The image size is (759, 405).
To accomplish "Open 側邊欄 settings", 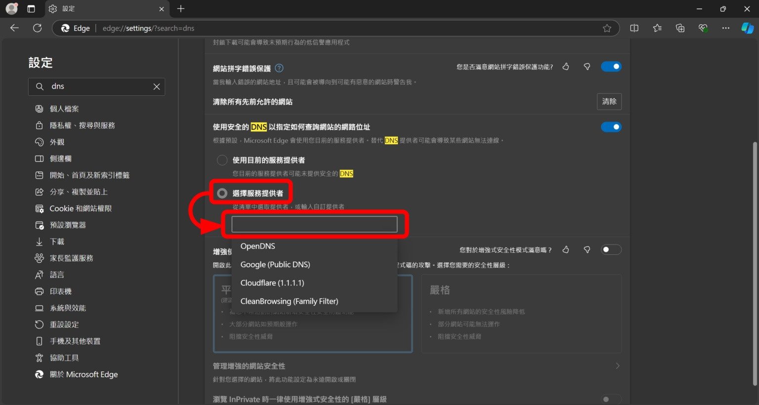I will (60, 159).
